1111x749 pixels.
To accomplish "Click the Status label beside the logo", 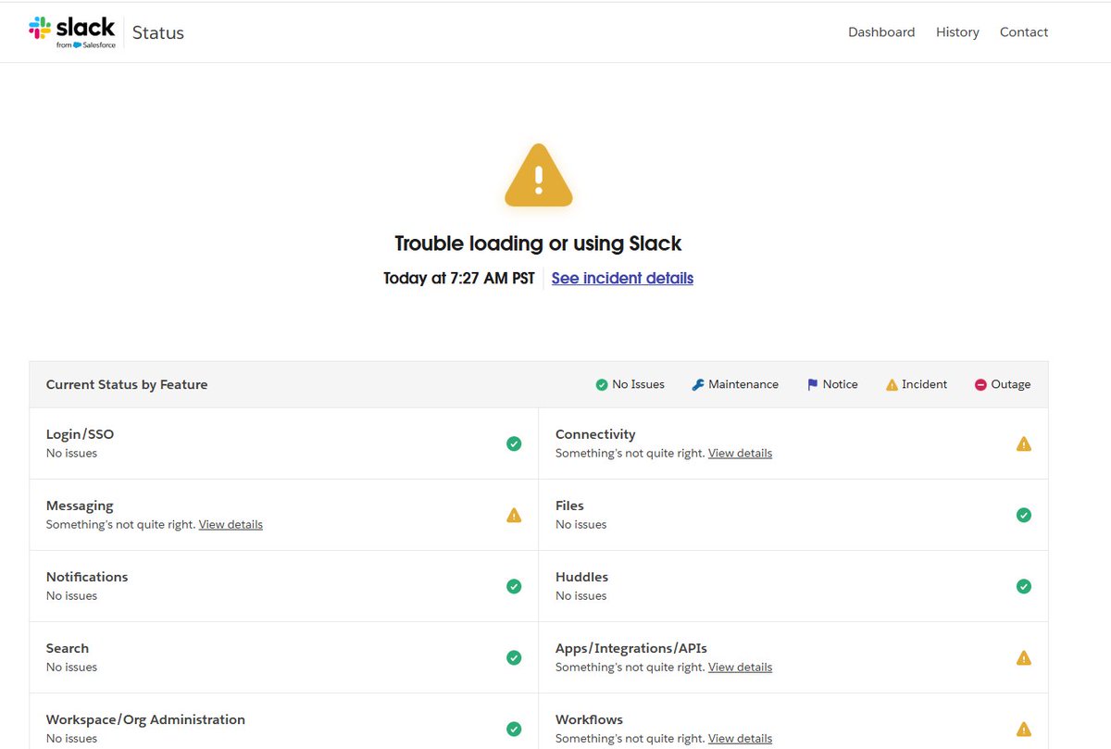I will [x=158, y=32].
